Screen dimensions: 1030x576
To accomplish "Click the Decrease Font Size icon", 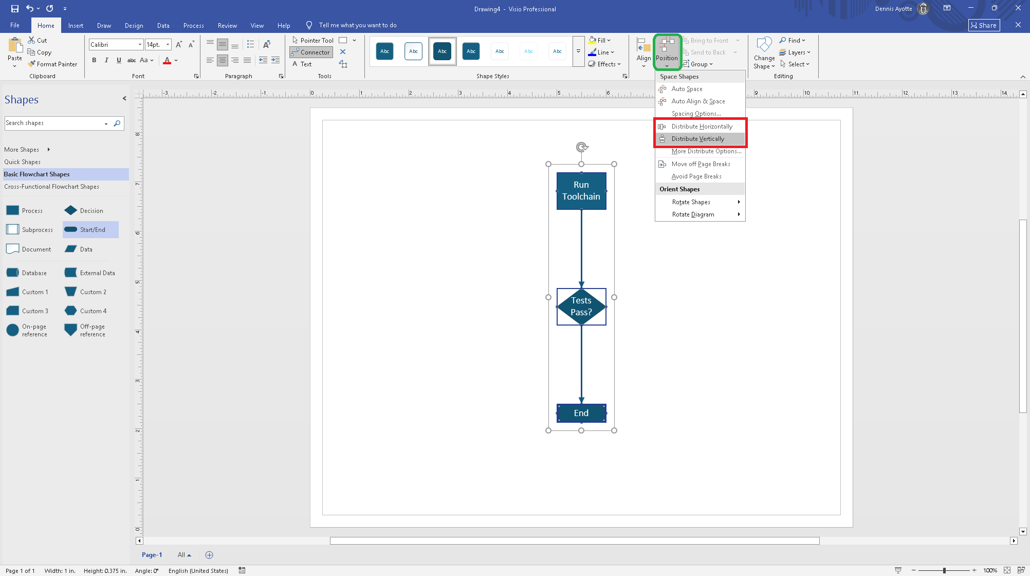I will click(x=191, y=45).
